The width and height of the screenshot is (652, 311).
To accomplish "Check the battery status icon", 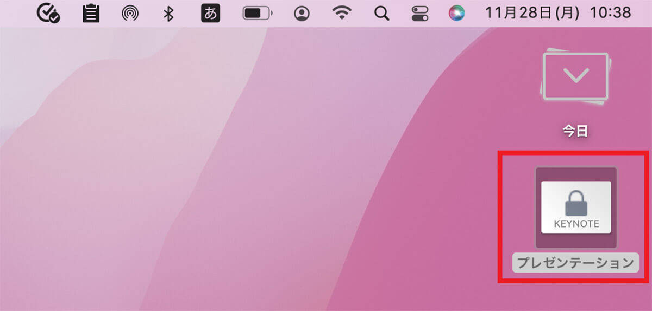I will point(258,13).
